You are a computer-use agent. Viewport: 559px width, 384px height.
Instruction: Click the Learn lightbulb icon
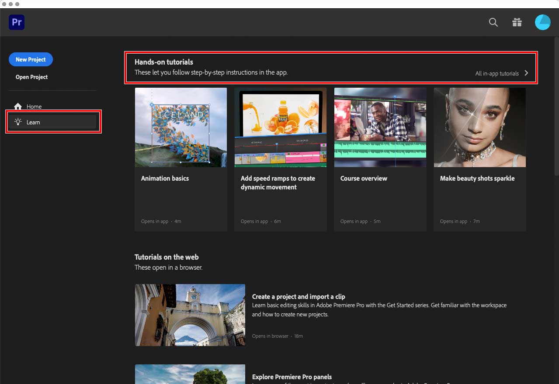click(x=18, y=122)
